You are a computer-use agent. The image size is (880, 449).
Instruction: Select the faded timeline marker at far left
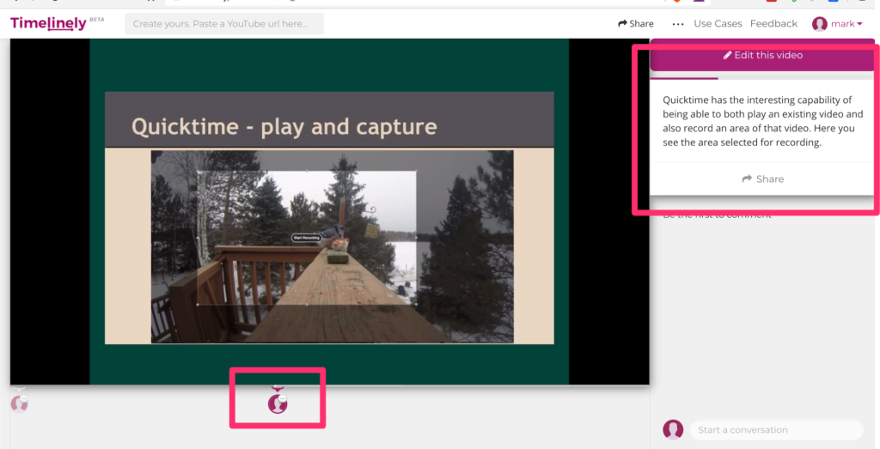point(19,400)
